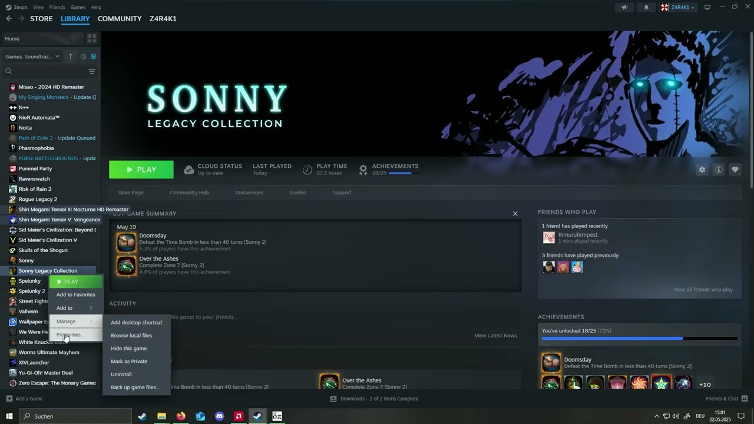Switch to the COMMUNITY tab
Screen dimensions: 754x424
[120, 19]
